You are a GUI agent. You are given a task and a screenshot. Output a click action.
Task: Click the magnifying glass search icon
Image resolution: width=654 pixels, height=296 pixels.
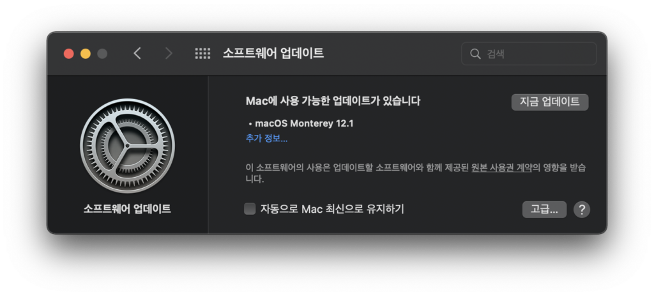(475, 54)
